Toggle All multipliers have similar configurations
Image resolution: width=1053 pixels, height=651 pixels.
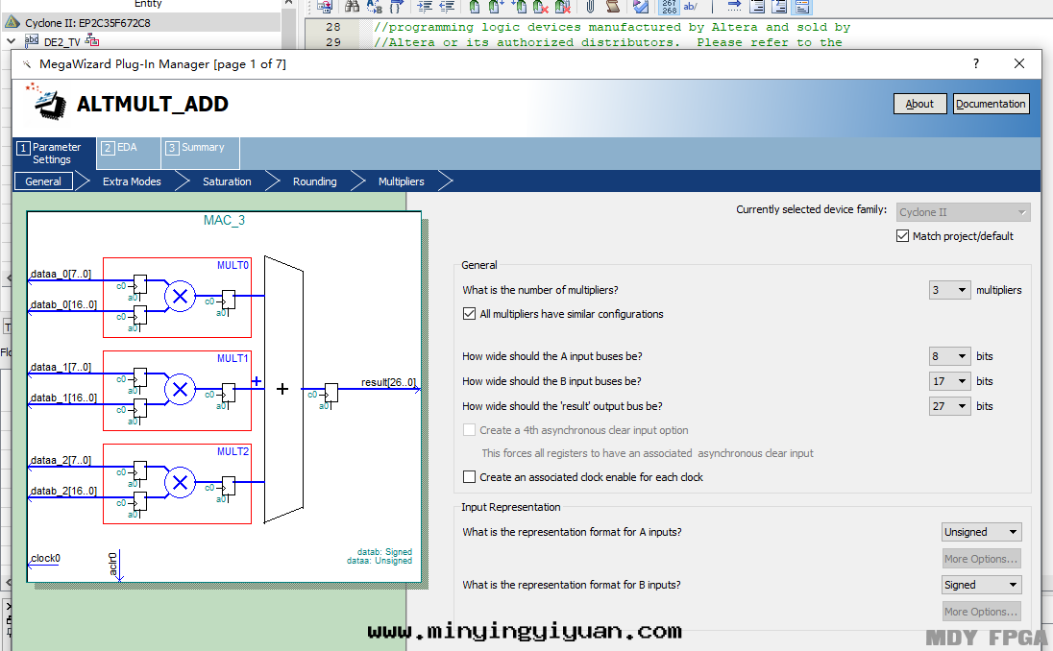(470, 314)
